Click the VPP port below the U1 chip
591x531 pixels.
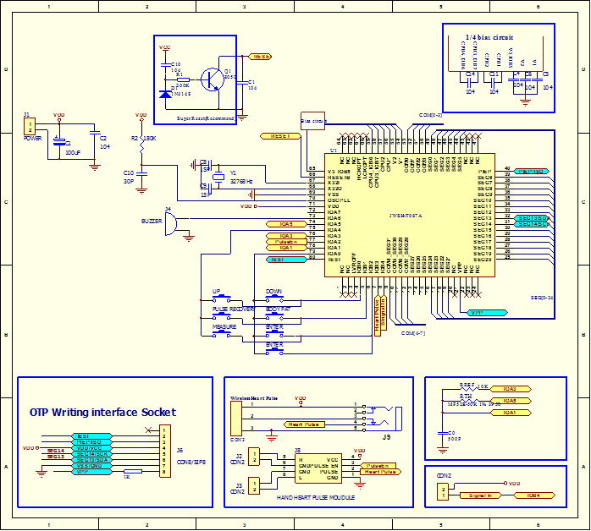point(487,313)
